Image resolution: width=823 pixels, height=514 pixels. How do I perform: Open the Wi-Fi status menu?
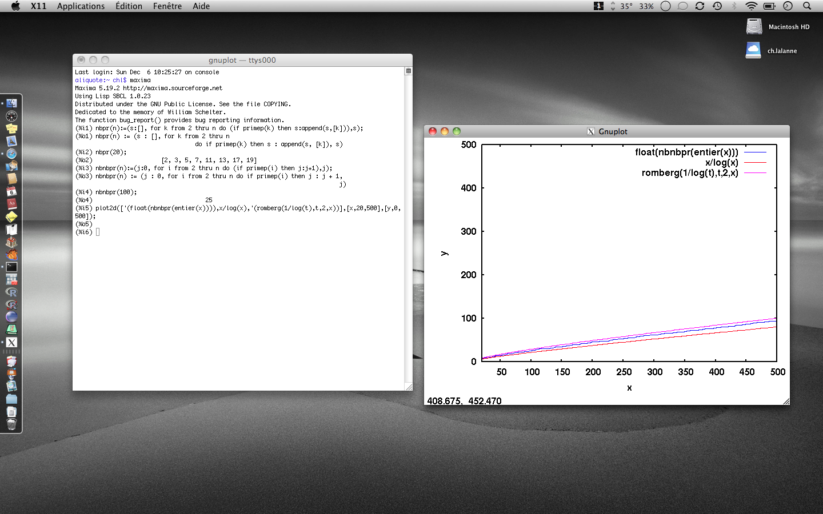(752, 6)
